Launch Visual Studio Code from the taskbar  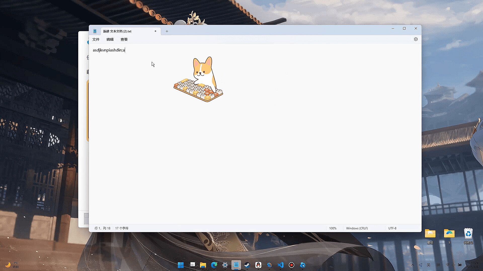tap(280, 265)
